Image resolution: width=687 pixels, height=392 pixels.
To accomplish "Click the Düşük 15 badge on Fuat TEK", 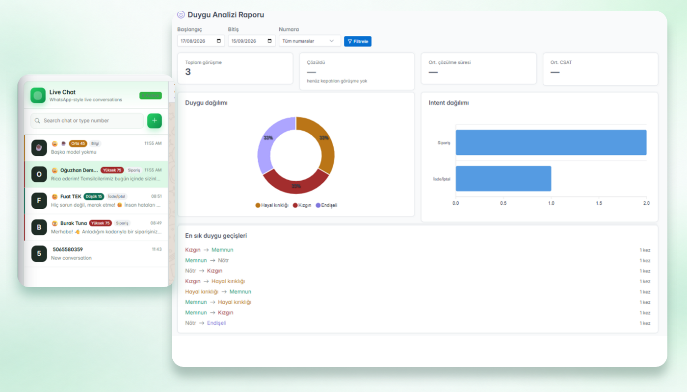I will click(94, 196).
